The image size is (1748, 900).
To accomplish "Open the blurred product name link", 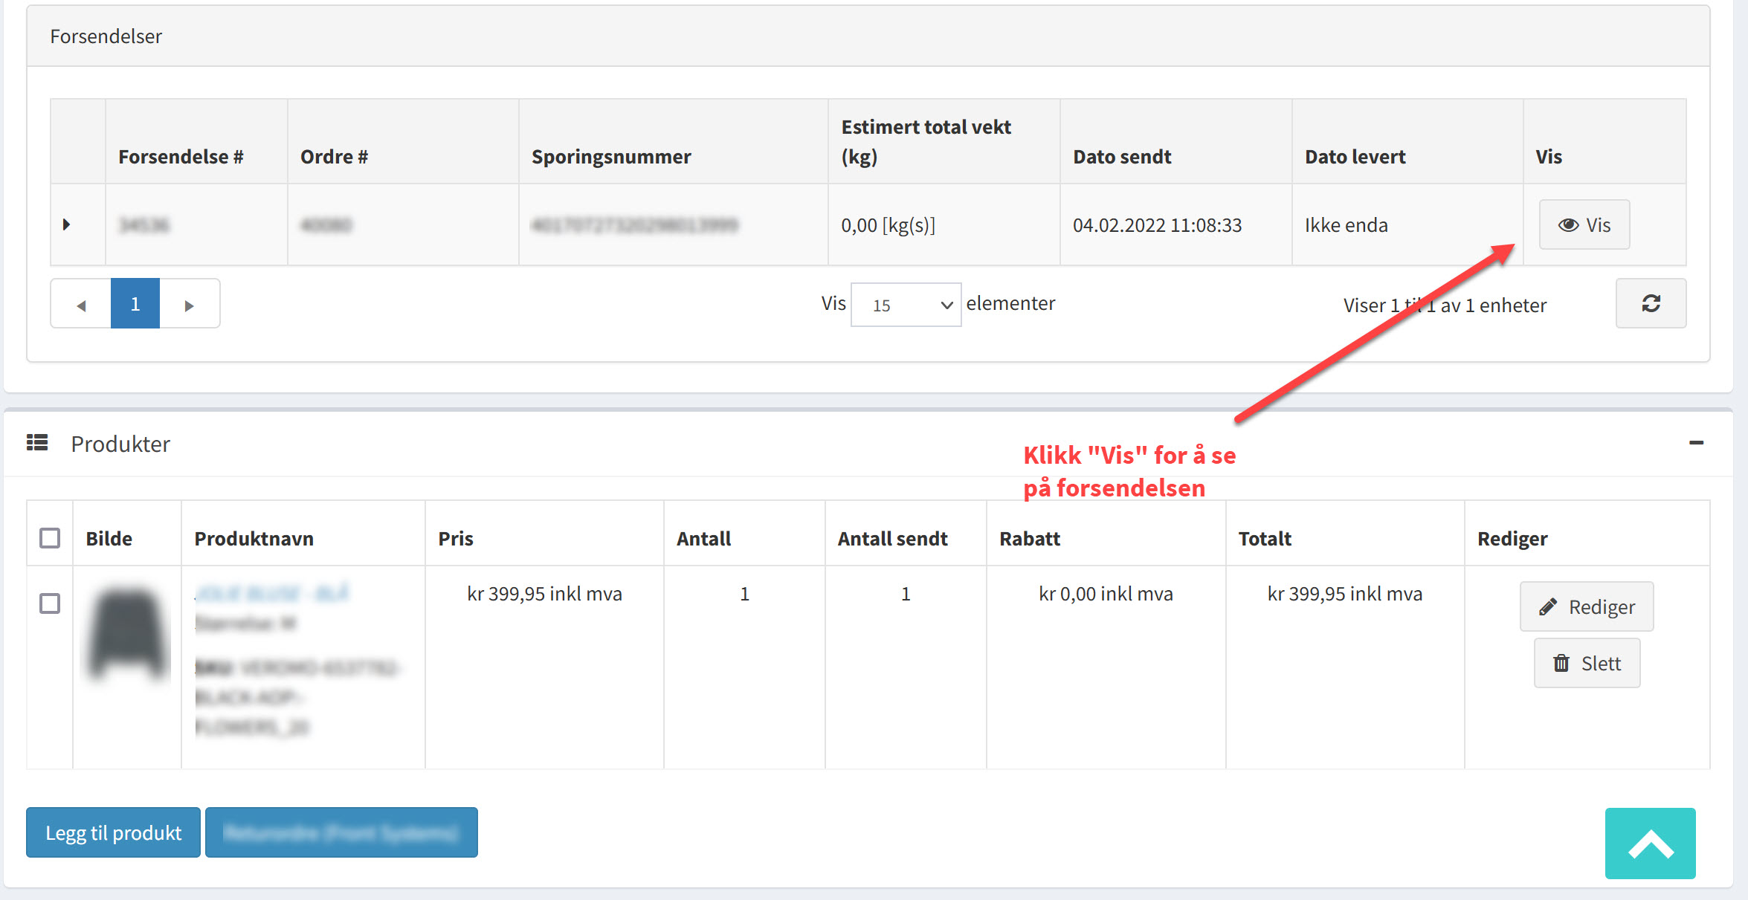I will [x=271, y=593].
